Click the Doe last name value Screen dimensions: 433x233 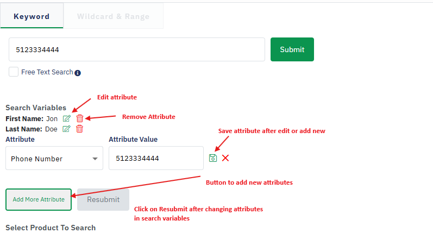pyautogui.click(x=51, y=129)
